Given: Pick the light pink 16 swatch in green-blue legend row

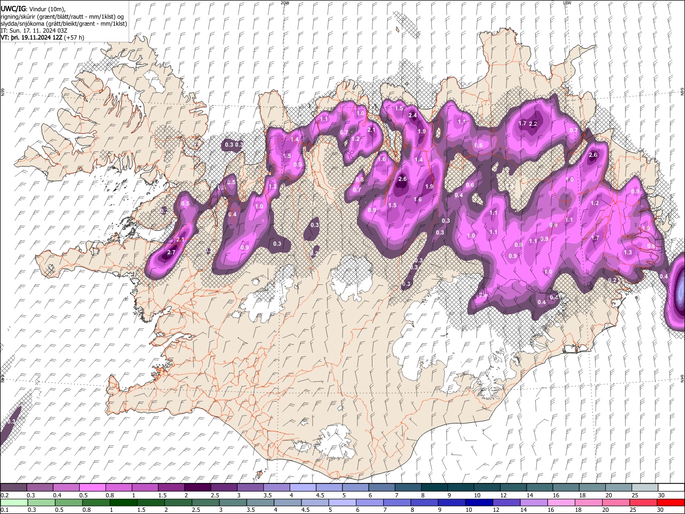Looking at the screenshot, I should tap(561, 503).
